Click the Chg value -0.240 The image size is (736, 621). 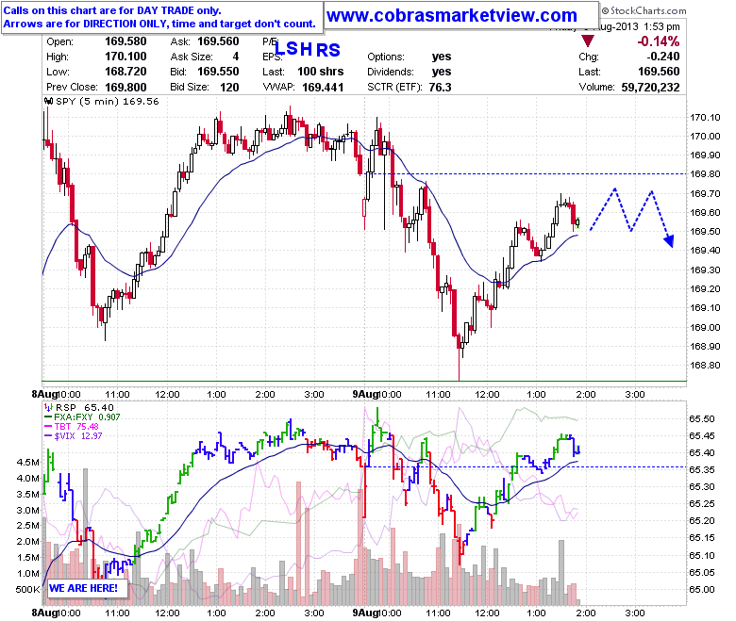(662, 57)
